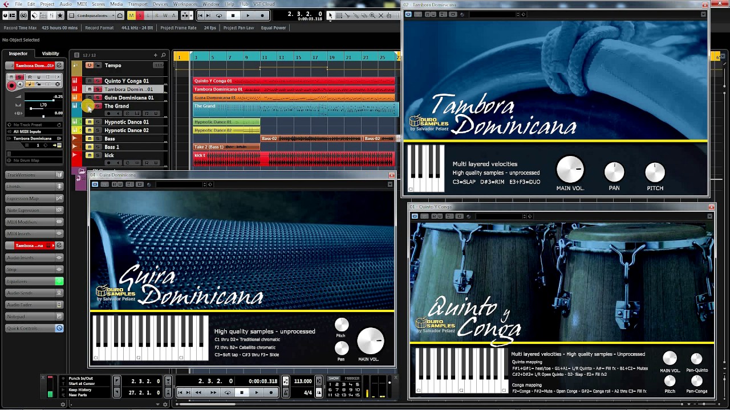This screenshot has height=410, width=730.
Task: Open edit instrument 'e' button in Inspector
Action: point(59,65)
